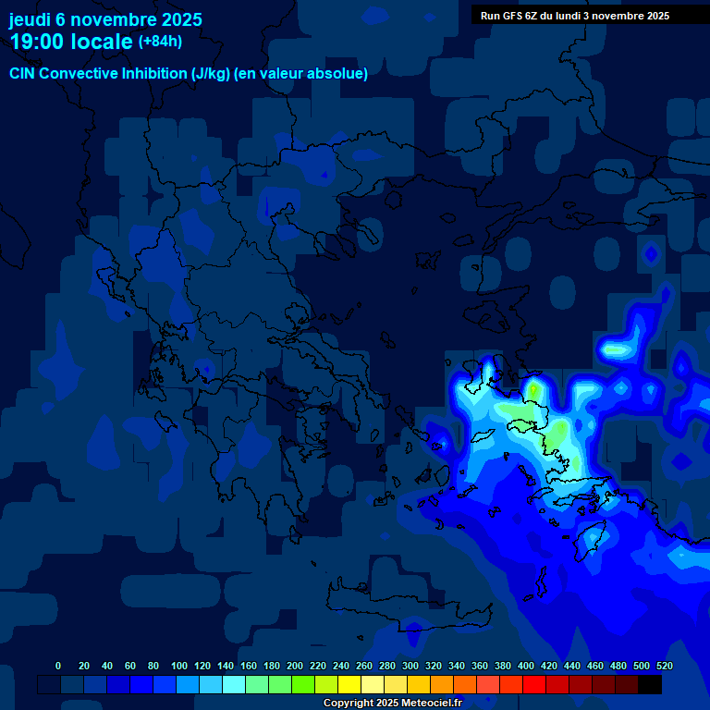Image resolution: width=710 pixels, height=710 pixels.
Task: Click the darkest navy swatch at legend's left end
Action: [x=49, y=685]
